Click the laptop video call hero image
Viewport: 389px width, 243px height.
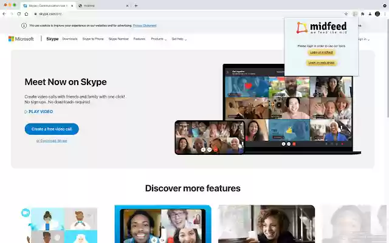292,109
